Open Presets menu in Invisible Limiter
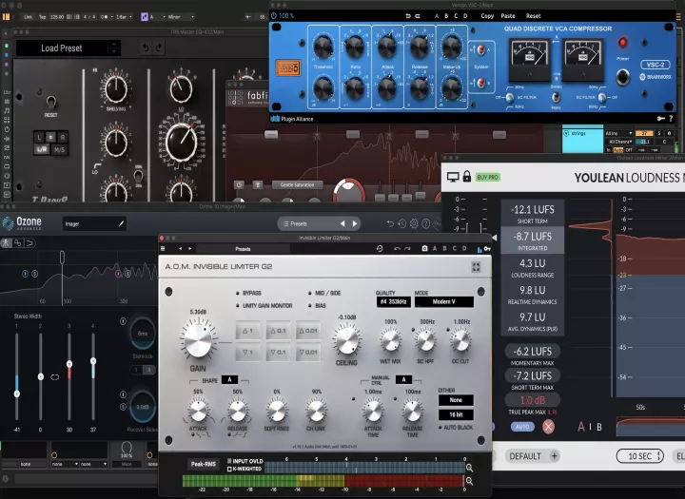 [x=243, y=249]
